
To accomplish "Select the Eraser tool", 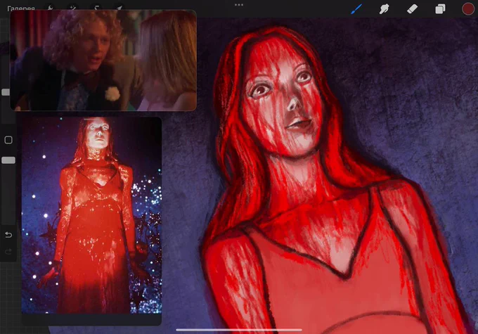I will click(412, 9).
